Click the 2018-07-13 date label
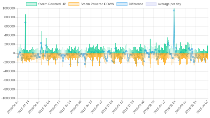Screen dimensions: 210x118 pos(117,107)
